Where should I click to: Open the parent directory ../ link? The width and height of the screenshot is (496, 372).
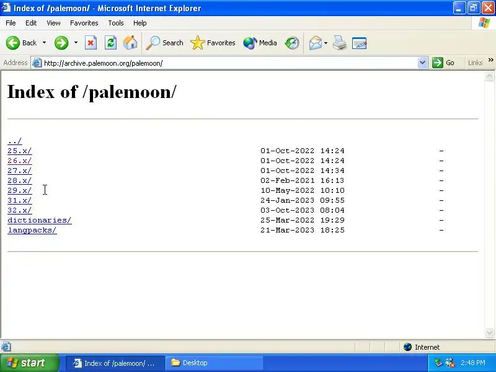click(x=15, y=141)
